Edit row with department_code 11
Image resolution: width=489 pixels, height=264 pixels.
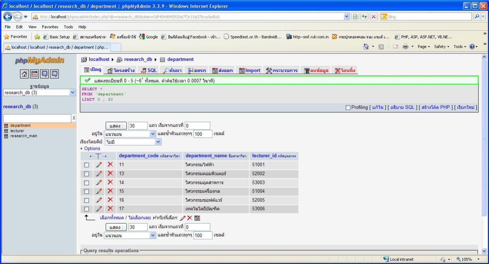point(99,165)
